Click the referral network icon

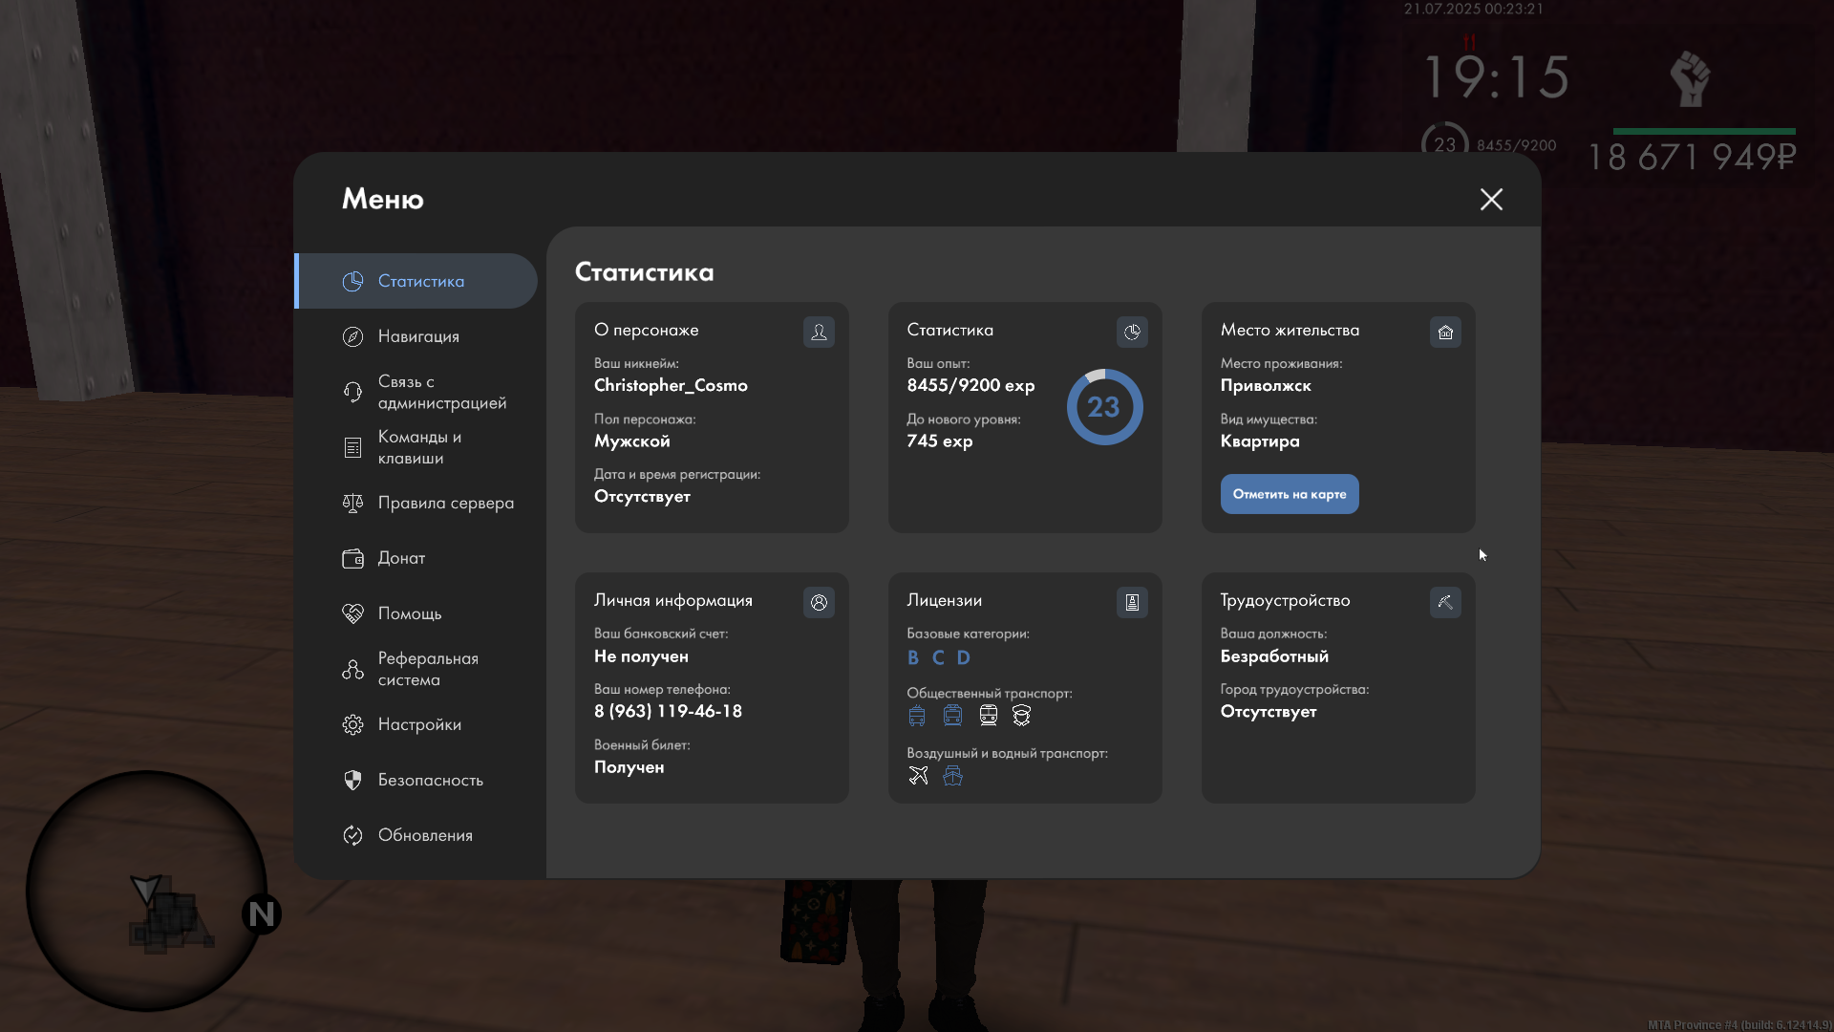point(352,669)
